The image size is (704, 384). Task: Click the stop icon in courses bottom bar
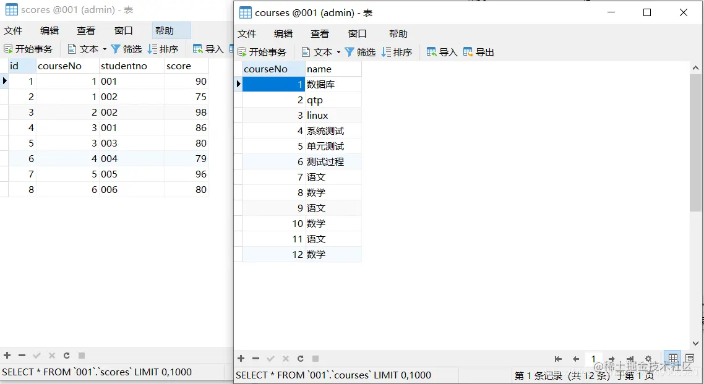(316, 359)
